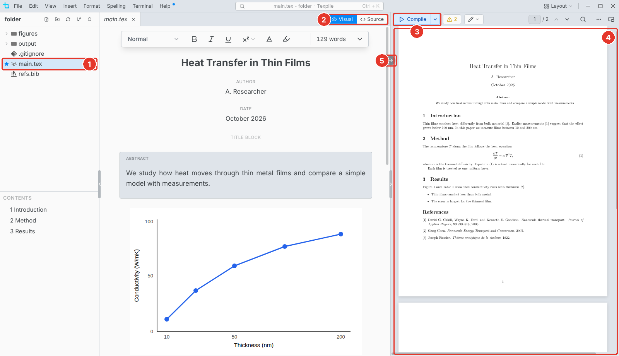Open the Edit menu
Image resolution: width=619 pixels, height=356 pixels.
(33, 6)
